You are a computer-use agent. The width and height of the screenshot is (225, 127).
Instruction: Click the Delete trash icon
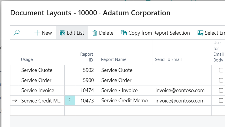(x=95, y=33)
